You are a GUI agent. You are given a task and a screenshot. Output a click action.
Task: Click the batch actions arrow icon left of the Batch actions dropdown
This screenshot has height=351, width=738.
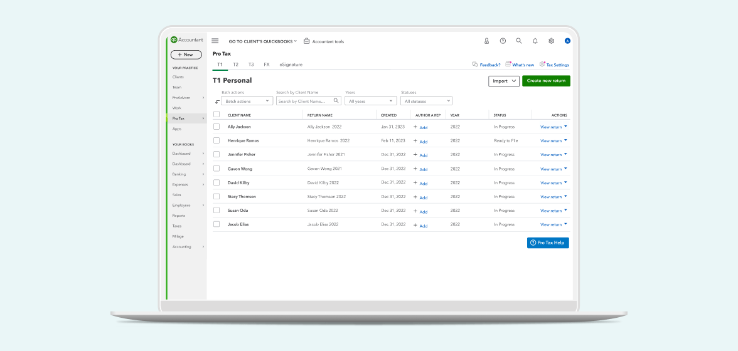coord(217,102)
